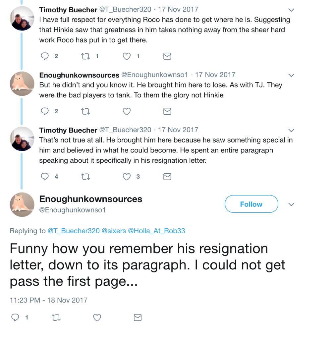
Task: Open dropdown arrow beside the Follow button
Action: pos(291,204)
